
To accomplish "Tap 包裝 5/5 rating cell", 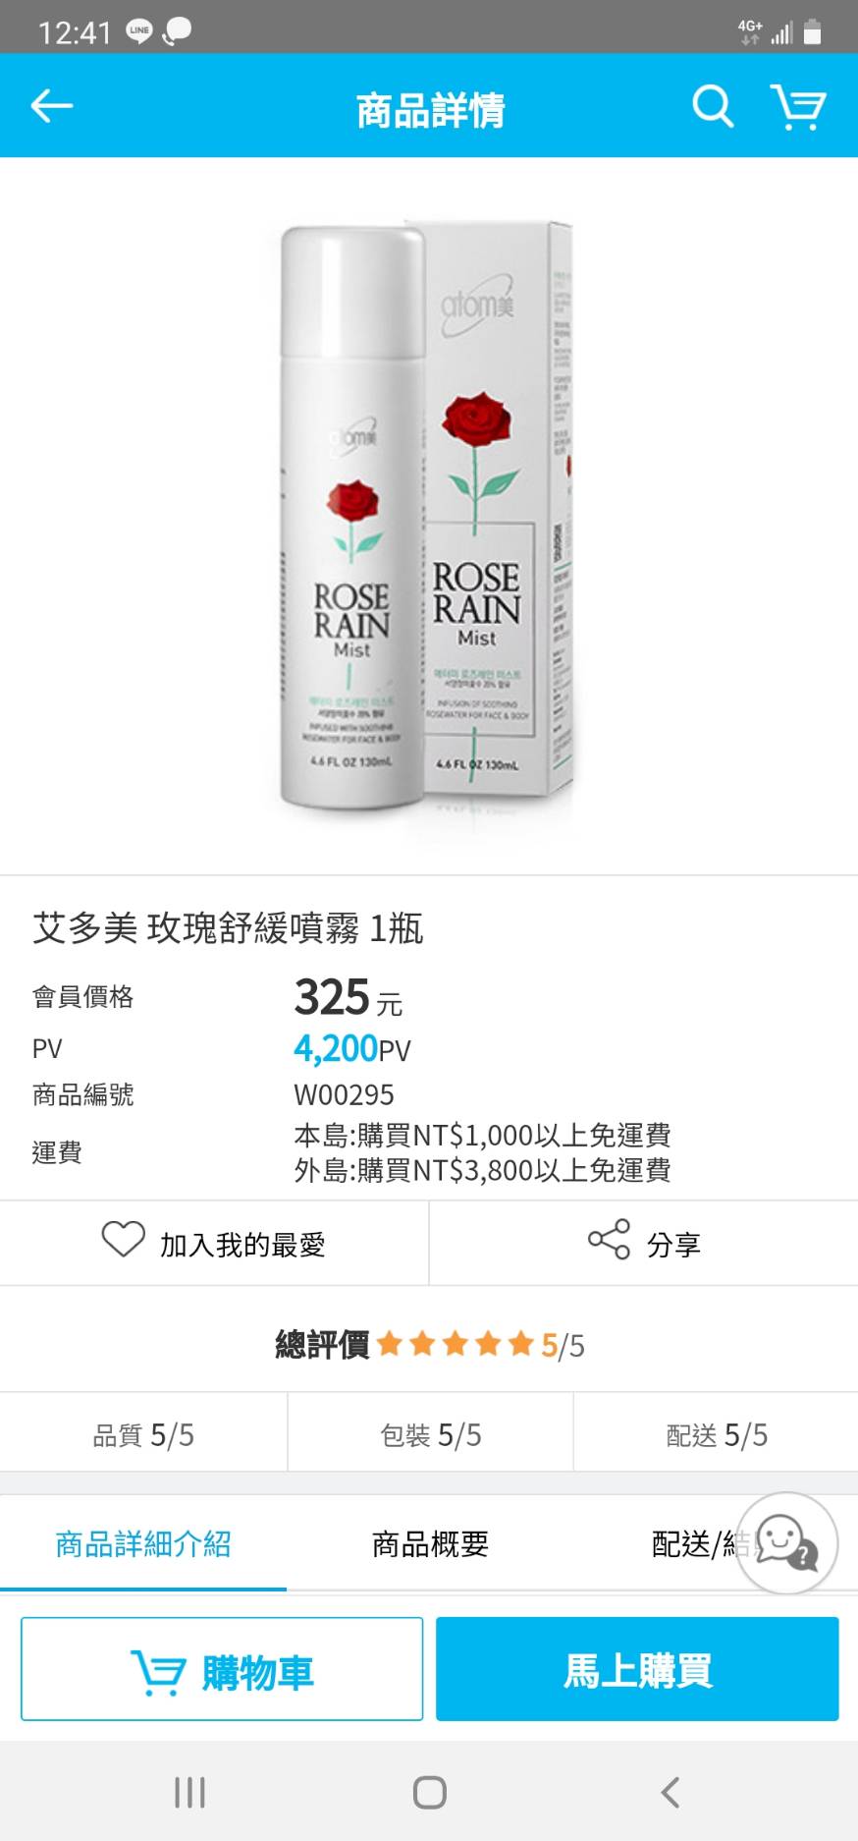I will tap(430, 1435).
